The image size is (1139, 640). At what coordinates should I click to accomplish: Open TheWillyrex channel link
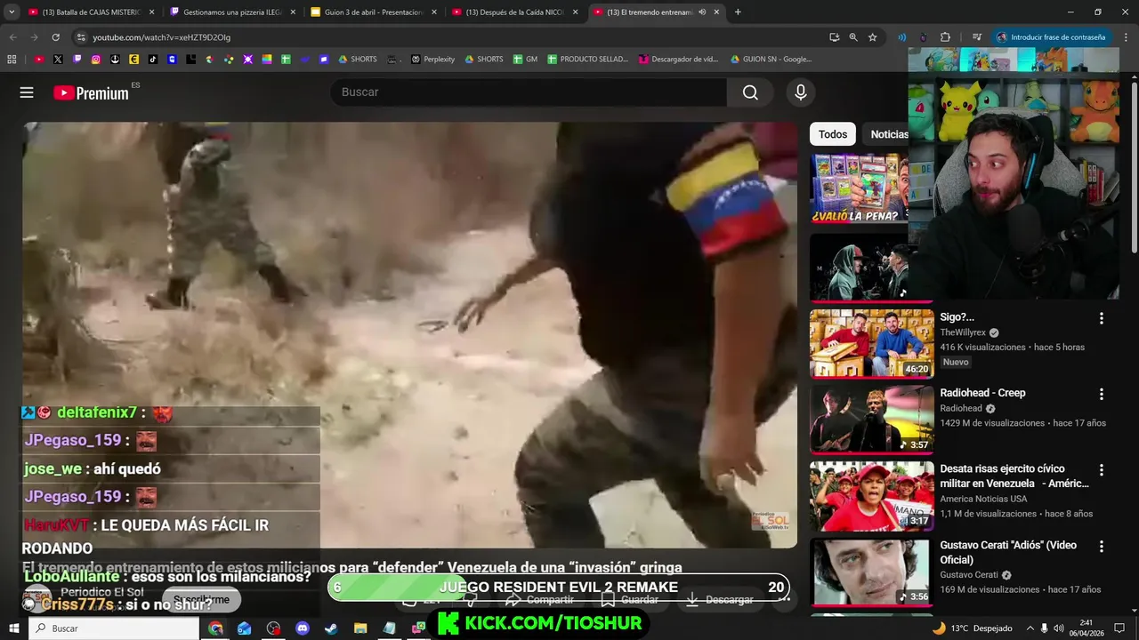click(963, 332)
